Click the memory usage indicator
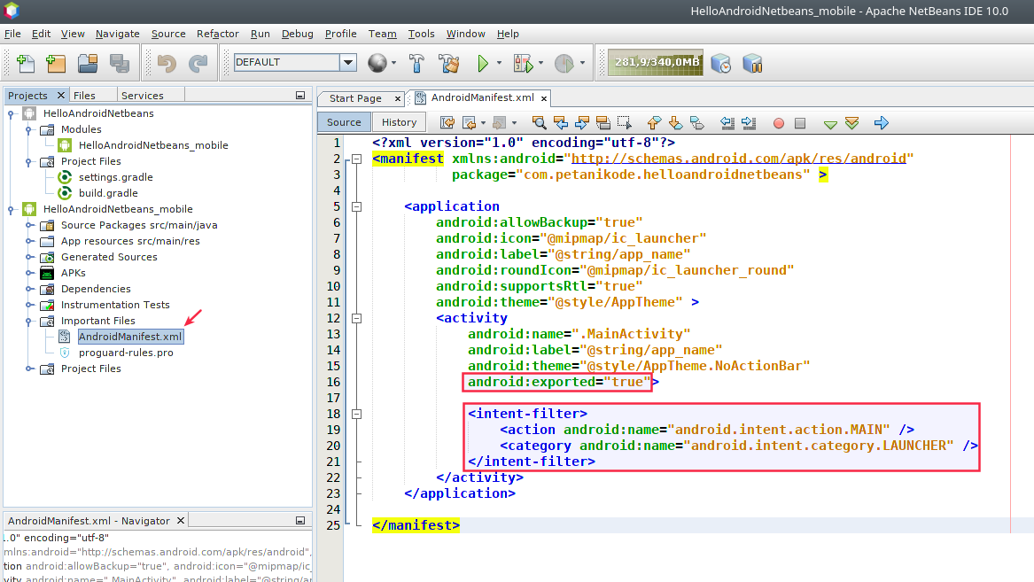 click(x=656, y=63)
